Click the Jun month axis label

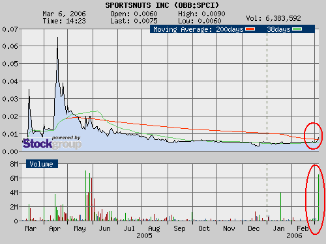click(x=104, y=228)
